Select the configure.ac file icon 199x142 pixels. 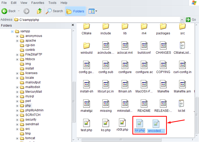pyautogui.click(x=144, y=65)
